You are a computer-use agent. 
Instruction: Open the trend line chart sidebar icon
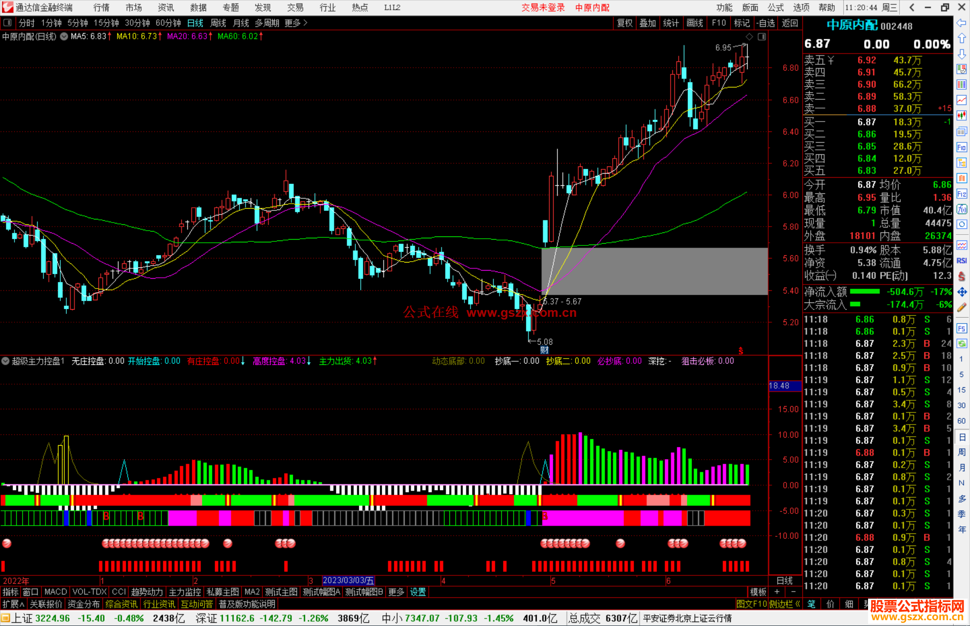pos(961,100)
